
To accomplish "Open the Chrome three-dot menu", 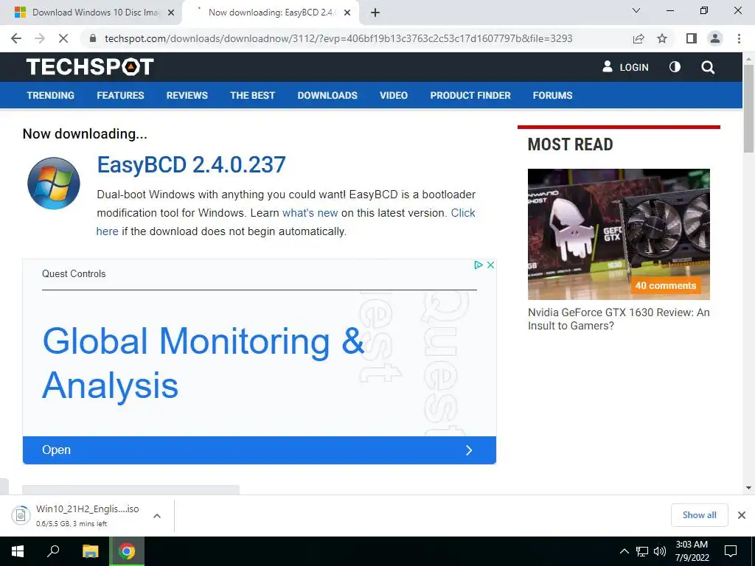I will click(x=739, y=38).
